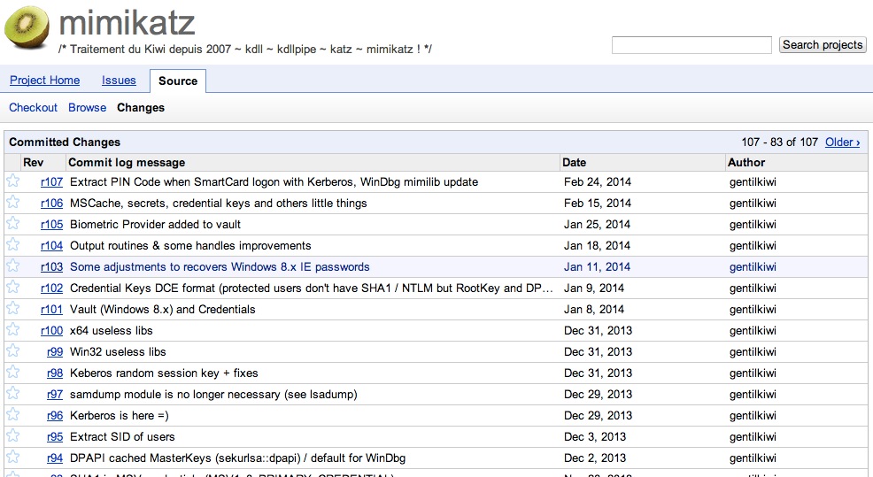Open revision r99 link
The image size is (873, 477).
[55, 351]
